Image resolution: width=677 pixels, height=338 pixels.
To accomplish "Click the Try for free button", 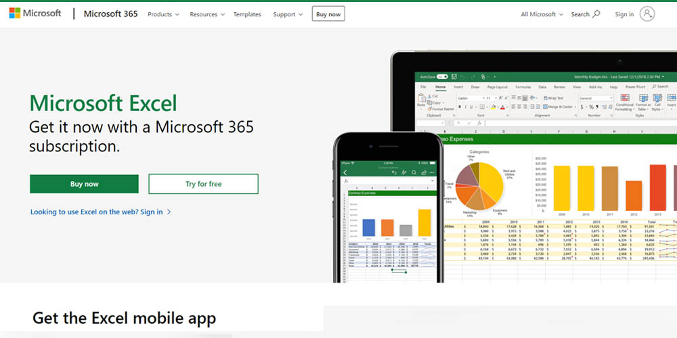I will (x=203, y=184).
